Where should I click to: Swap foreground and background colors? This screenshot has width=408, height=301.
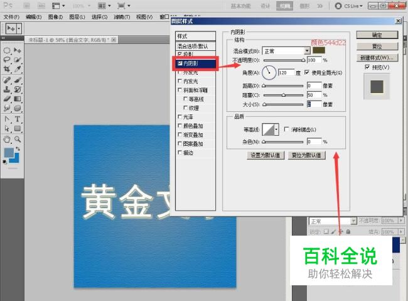18,149
